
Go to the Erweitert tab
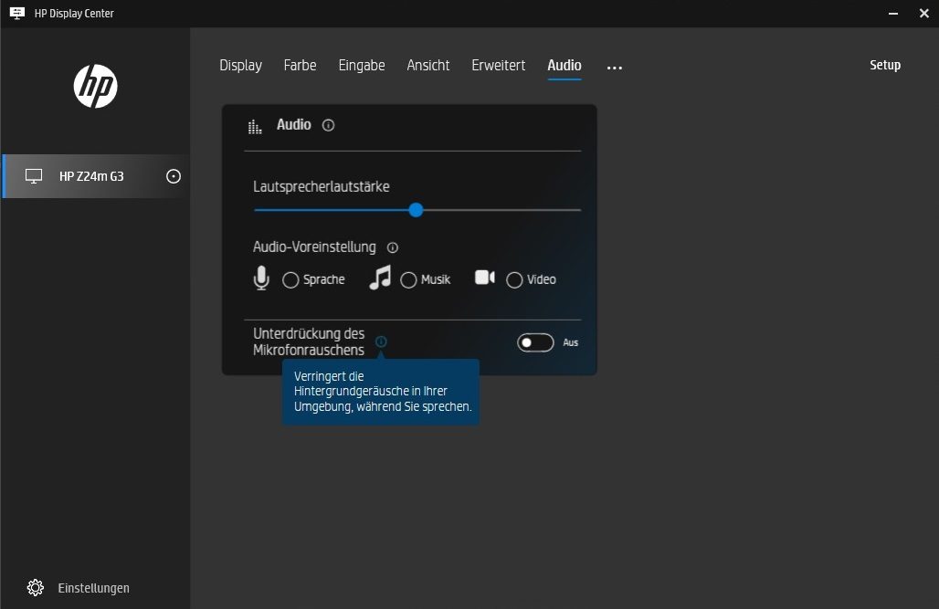pos(498,66)
